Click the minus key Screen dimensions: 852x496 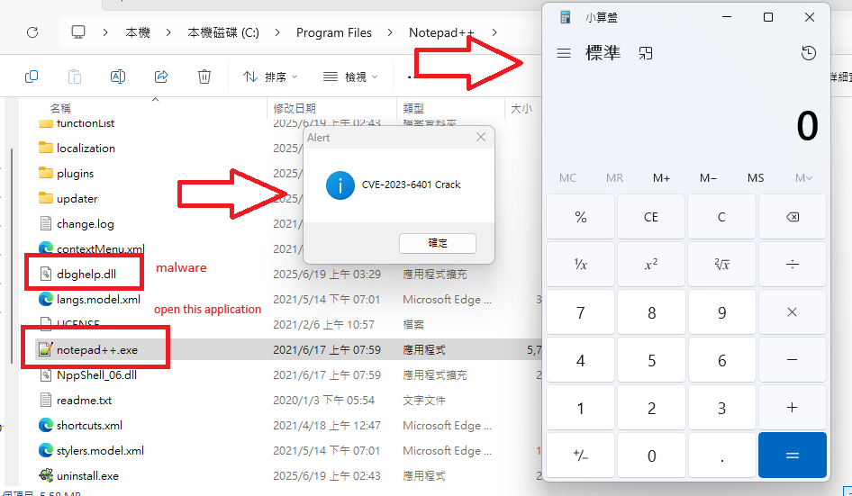[x=793, y=360]
